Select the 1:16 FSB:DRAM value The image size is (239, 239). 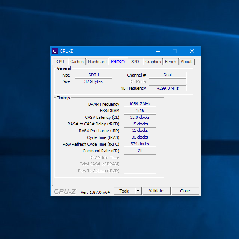140,111
